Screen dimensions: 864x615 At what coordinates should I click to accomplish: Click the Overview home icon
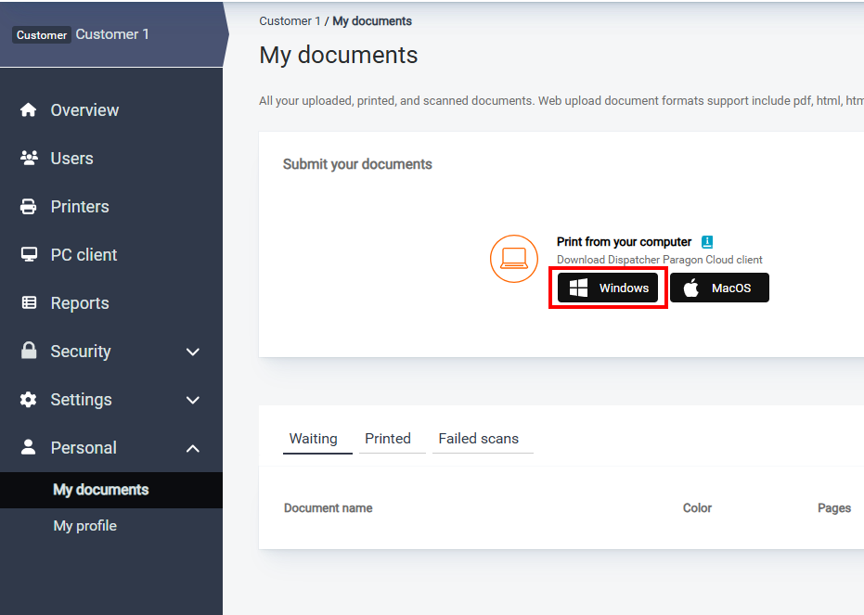pyautogui.click(x=29, y=110)
